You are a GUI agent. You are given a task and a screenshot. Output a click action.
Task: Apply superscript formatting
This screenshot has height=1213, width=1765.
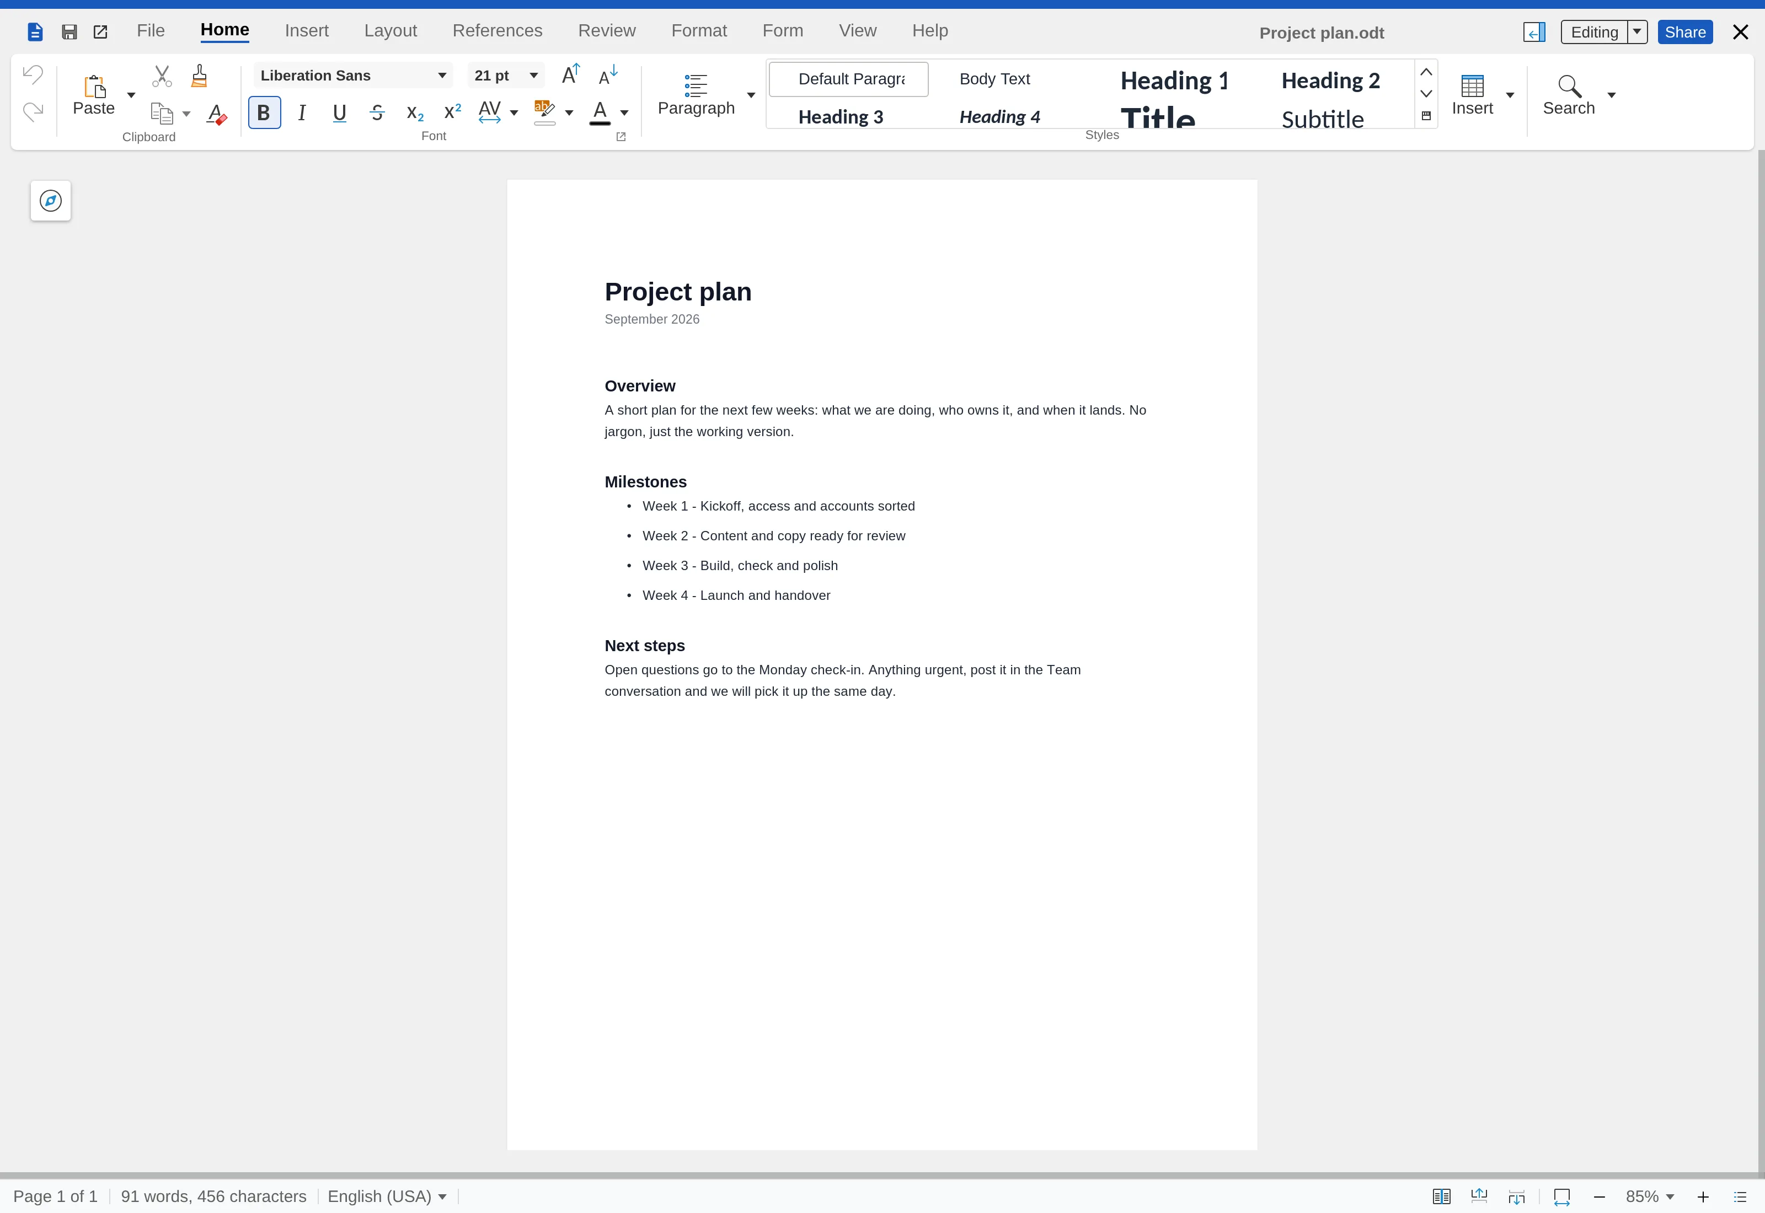point(452,112)
